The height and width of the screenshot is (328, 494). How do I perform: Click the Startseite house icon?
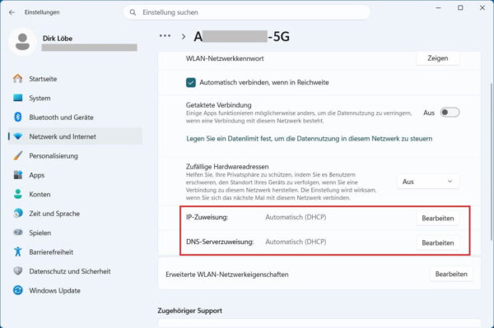pyautogui.click(x=18, y=79)
